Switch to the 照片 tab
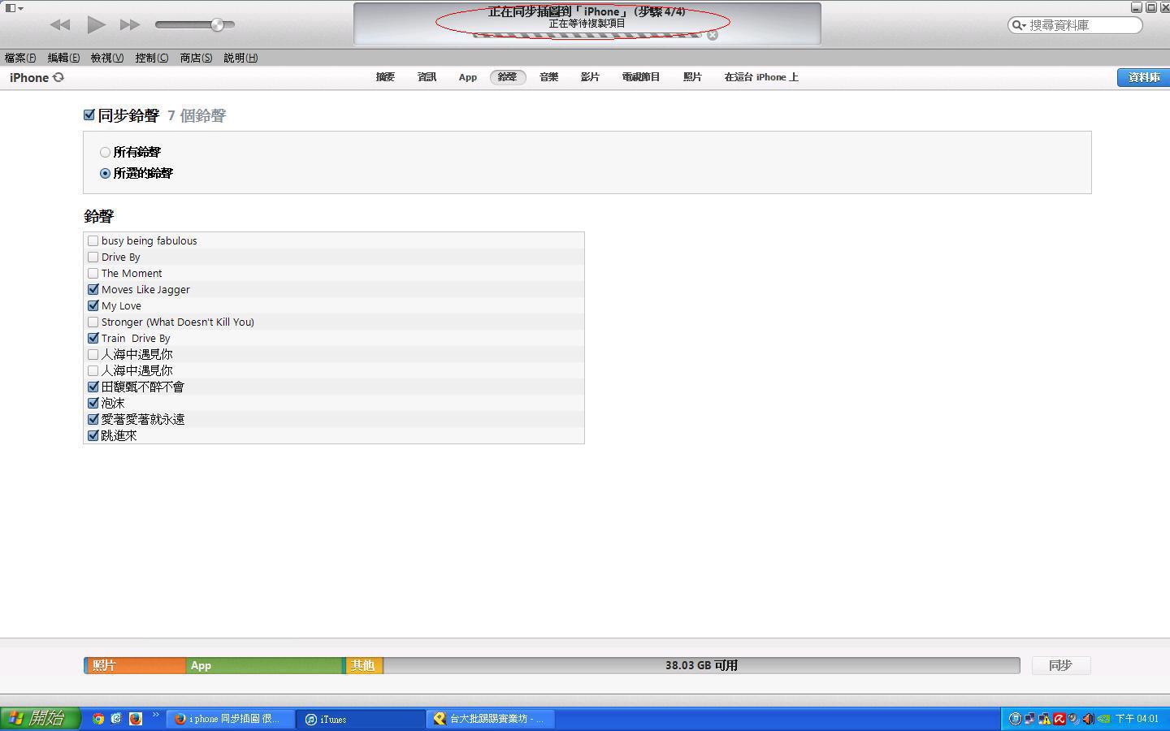1170x731 pixels. click(692, 77)
